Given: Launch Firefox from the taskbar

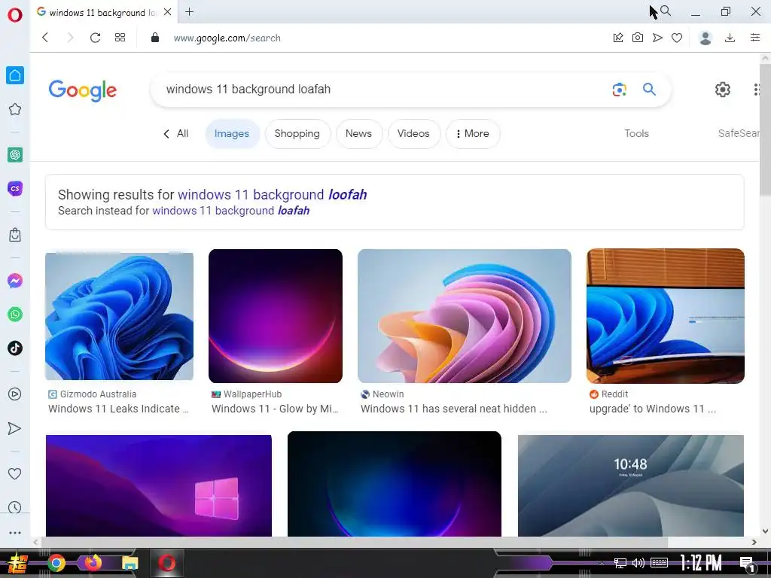Looking at the screenshot, I should pyautogui.click(x=93, y=563).
